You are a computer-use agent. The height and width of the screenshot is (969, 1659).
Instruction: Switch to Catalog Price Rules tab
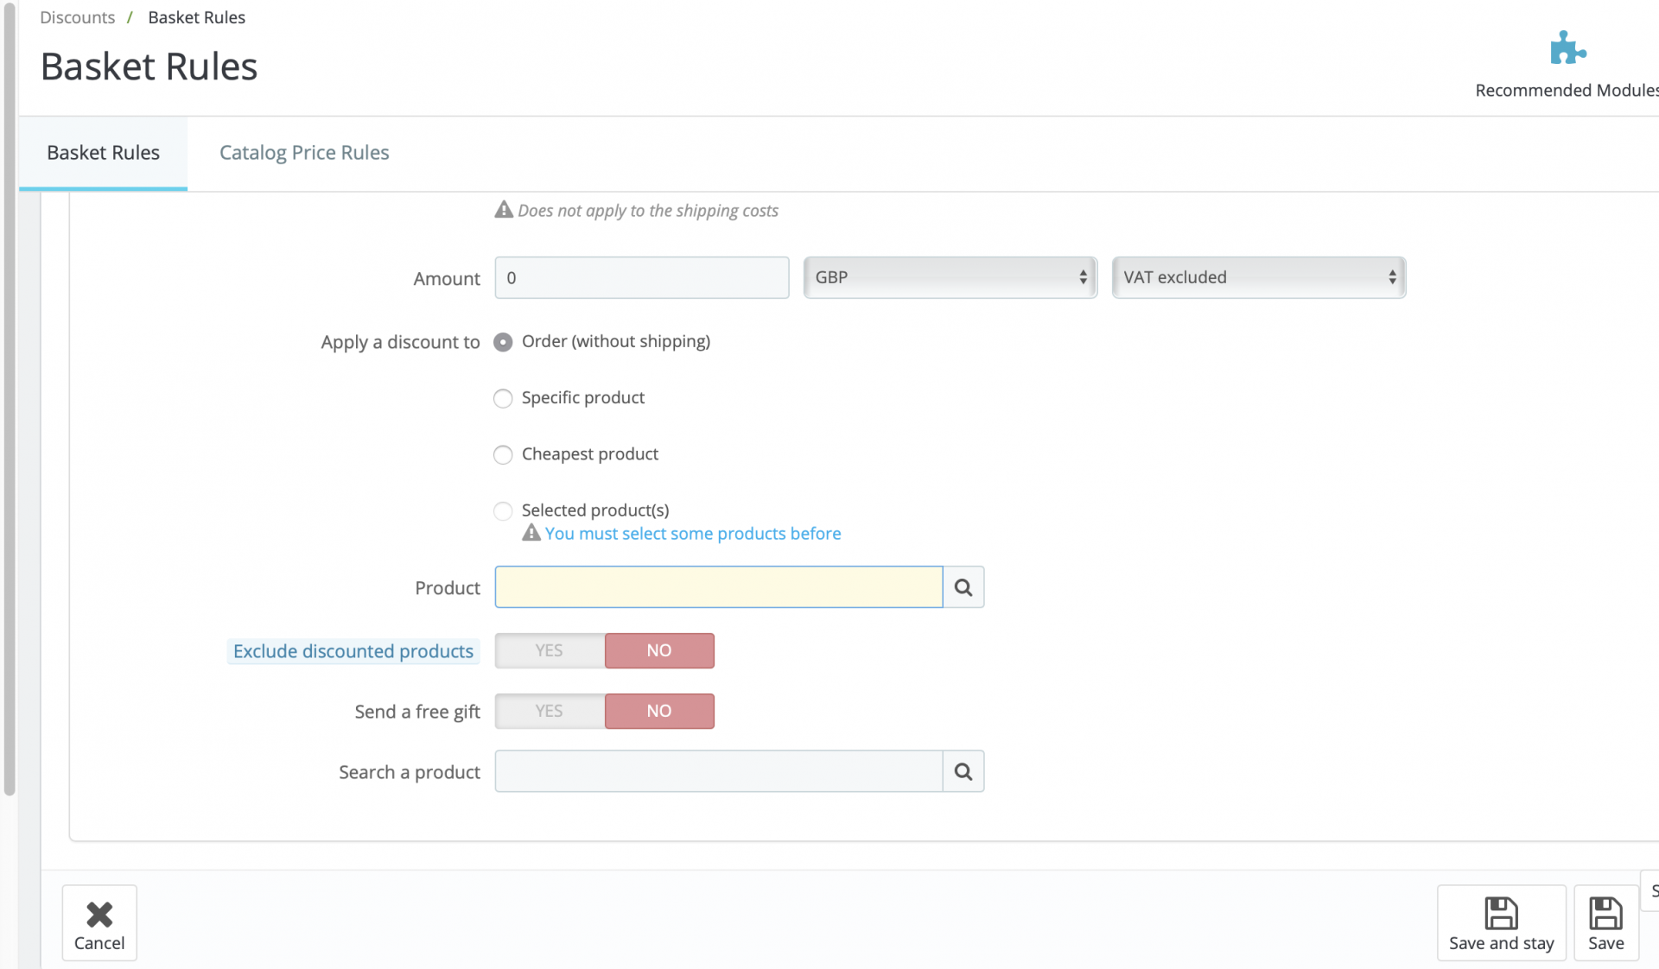[x=304, y=153]
